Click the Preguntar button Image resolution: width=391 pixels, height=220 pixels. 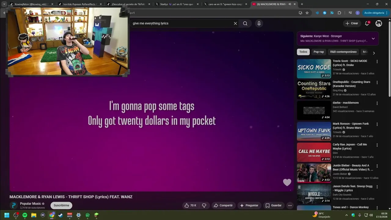[249, 205]
